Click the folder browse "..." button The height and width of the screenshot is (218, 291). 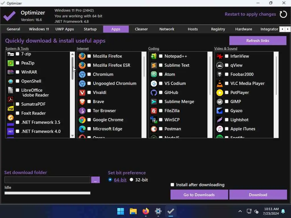[95, 180]
